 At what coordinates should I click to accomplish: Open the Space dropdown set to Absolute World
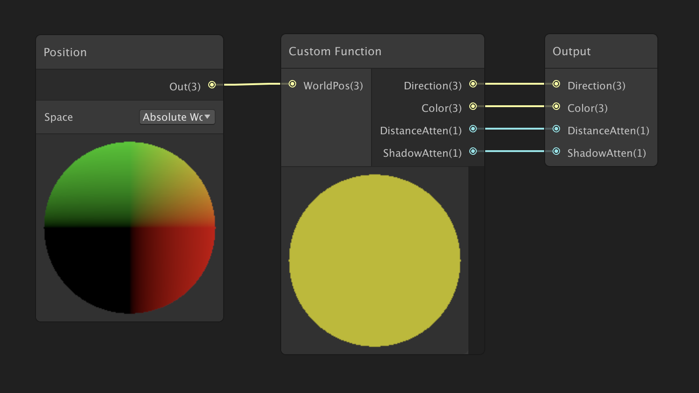(177, 117)
